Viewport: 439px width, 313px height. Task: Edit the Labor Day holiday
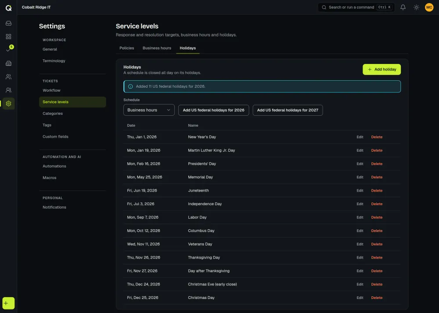point(360,217)
